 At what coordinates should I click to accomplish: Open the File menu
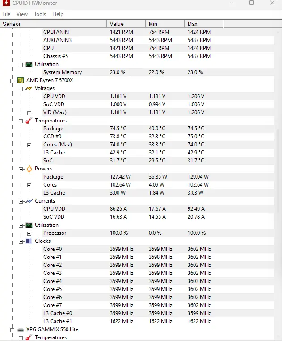tap(6, 14)
